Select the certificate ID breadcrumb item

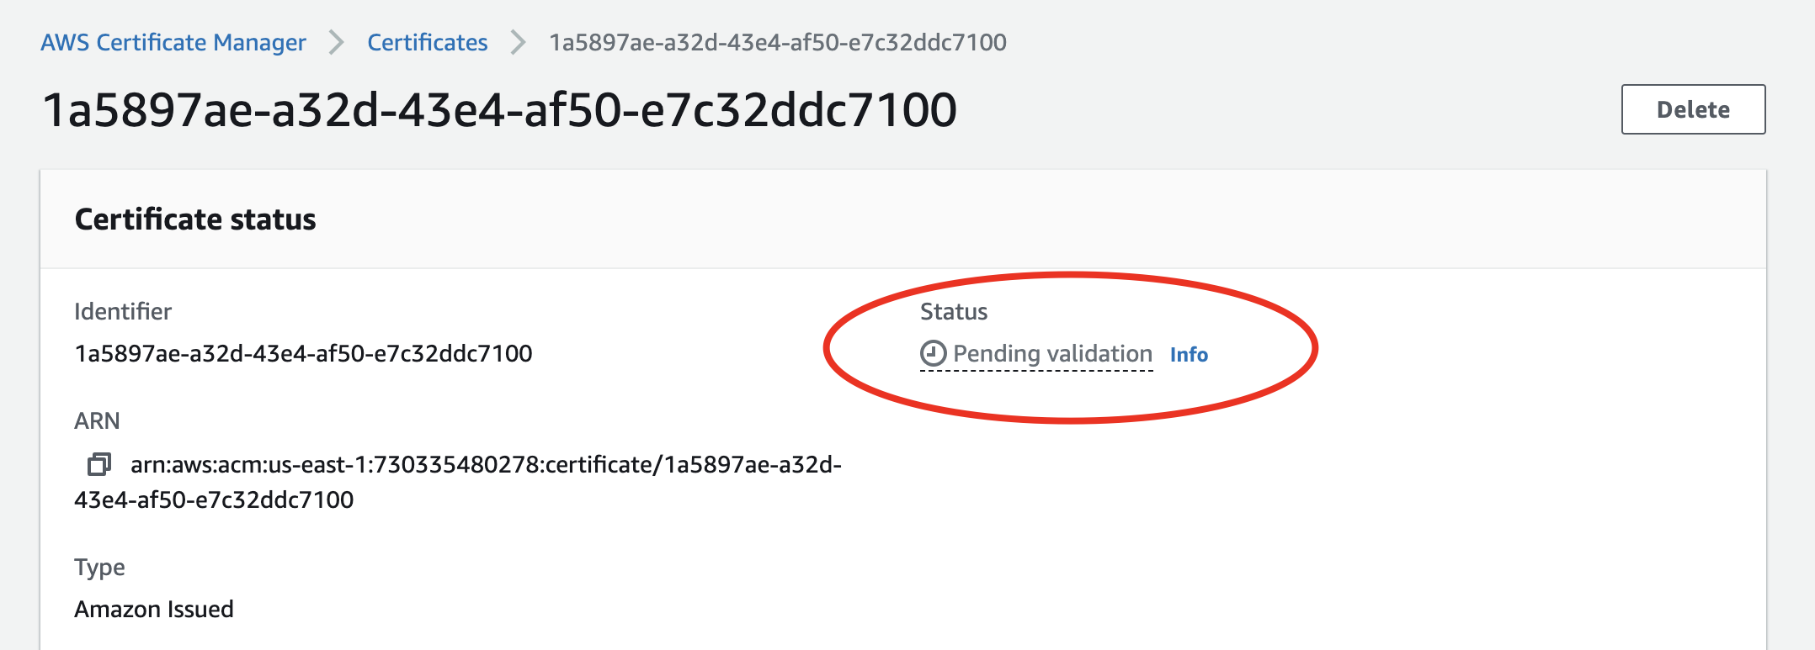tap(778, 42)
